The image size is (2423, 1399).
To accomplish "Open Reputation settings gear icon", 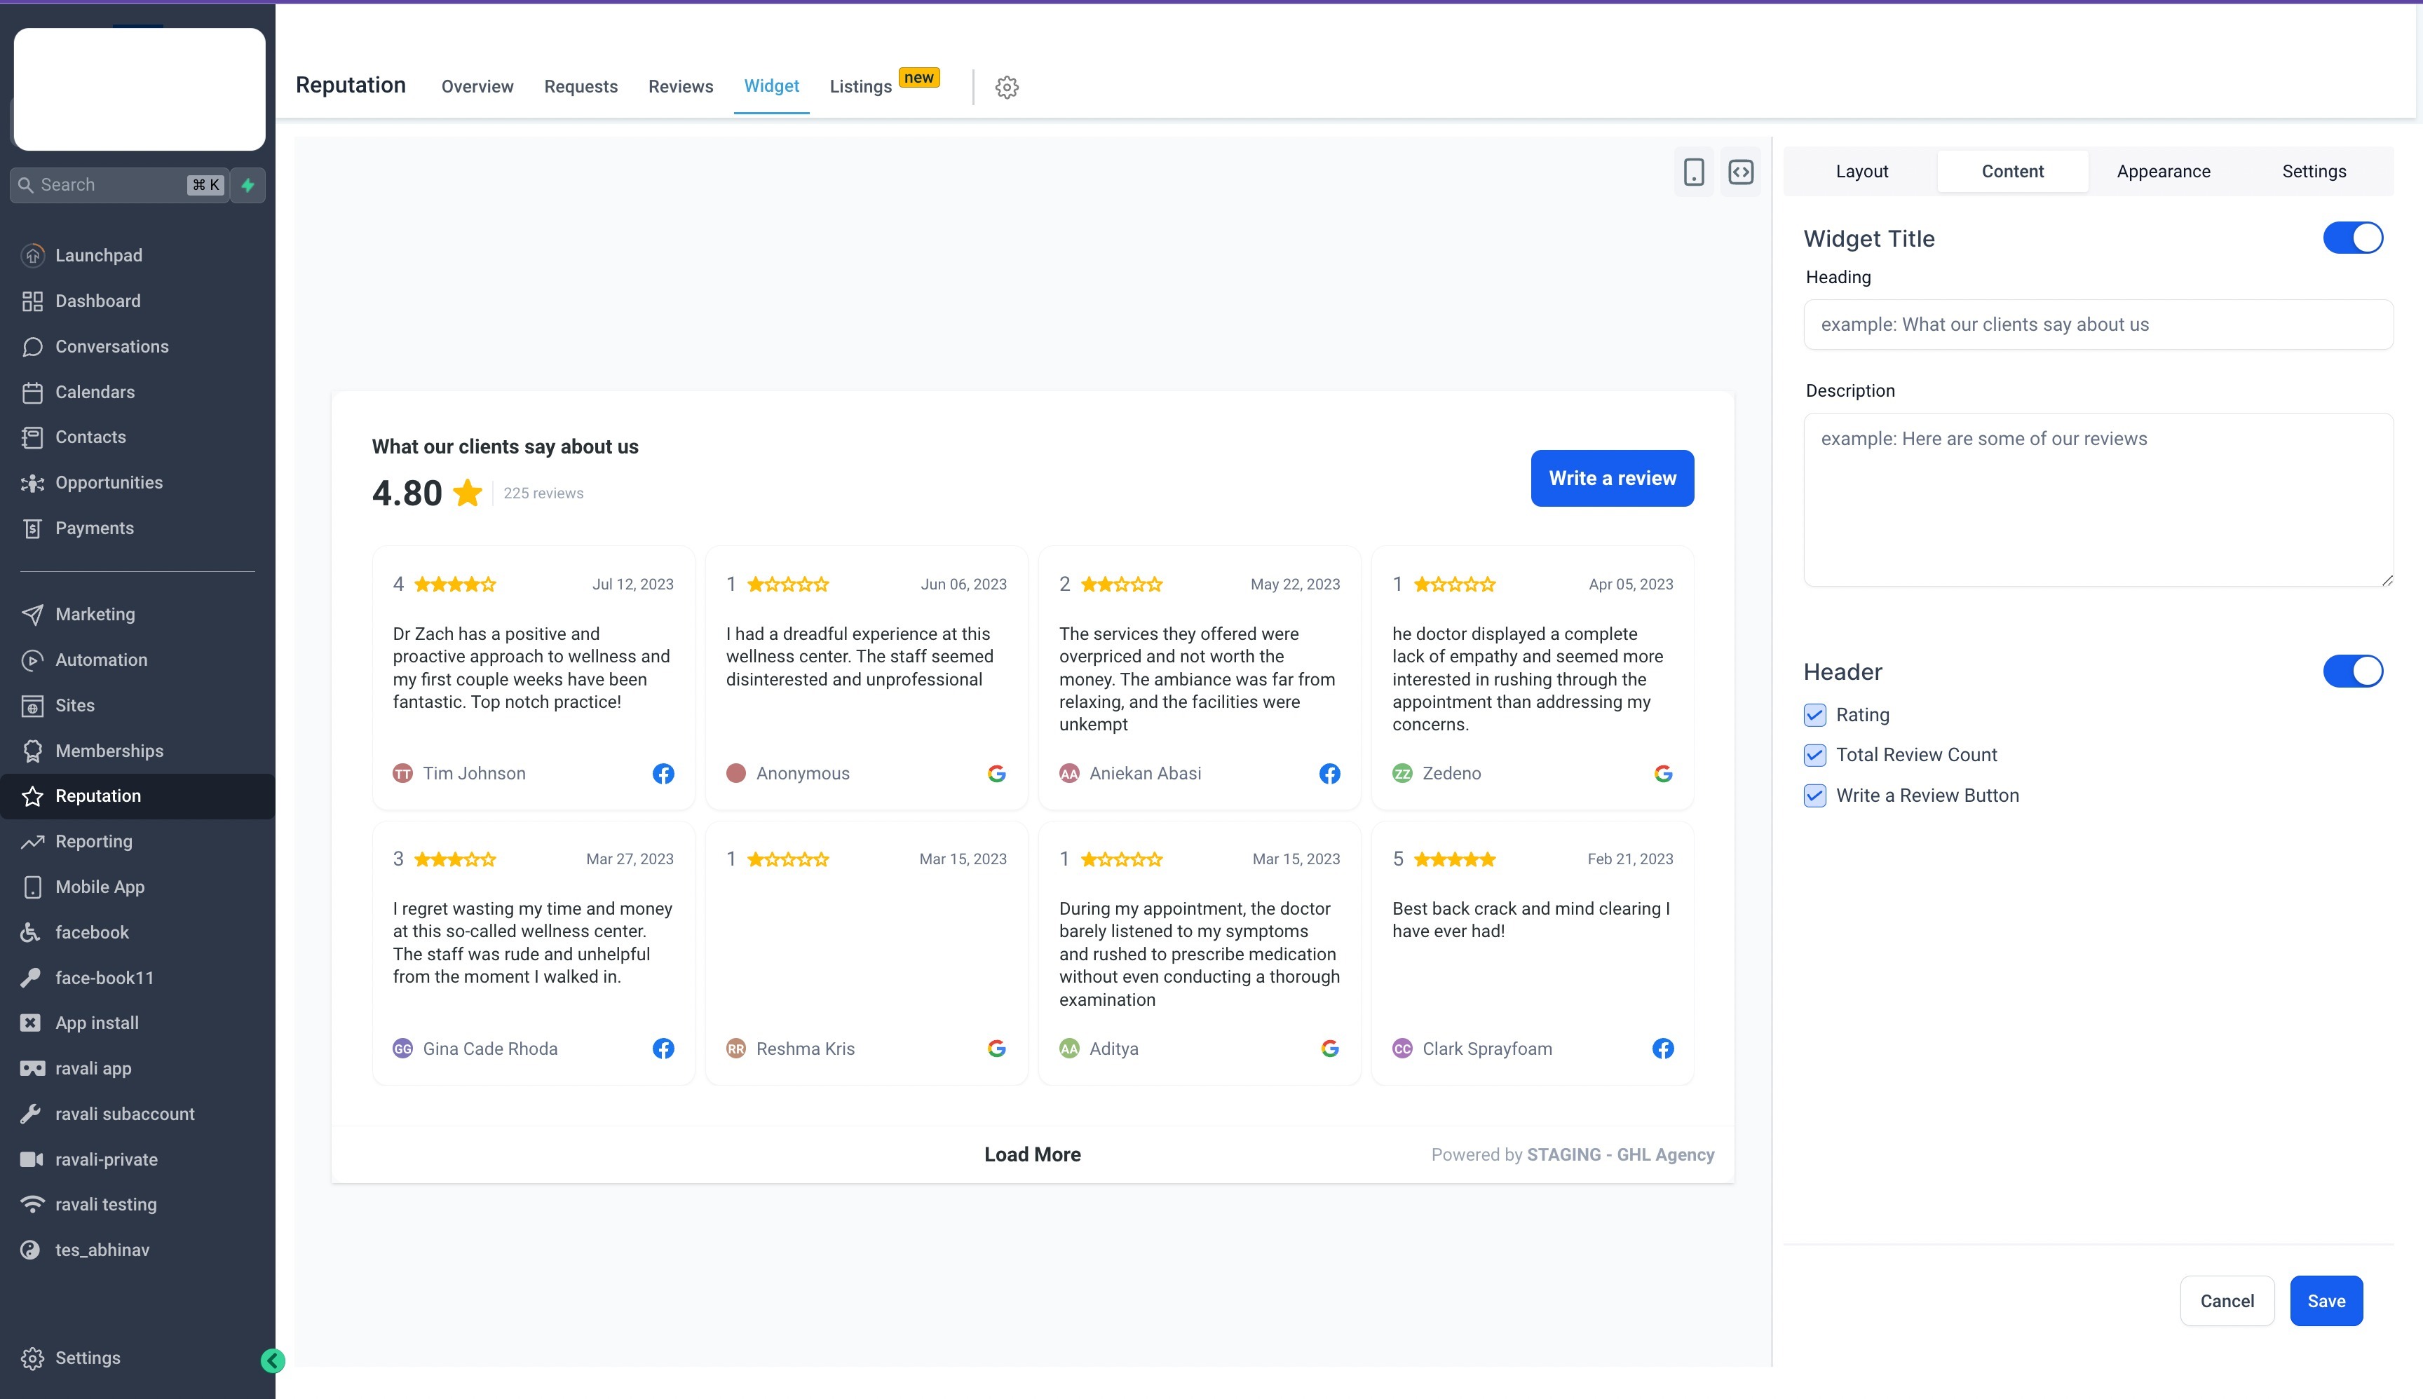I will (1006, 88).
